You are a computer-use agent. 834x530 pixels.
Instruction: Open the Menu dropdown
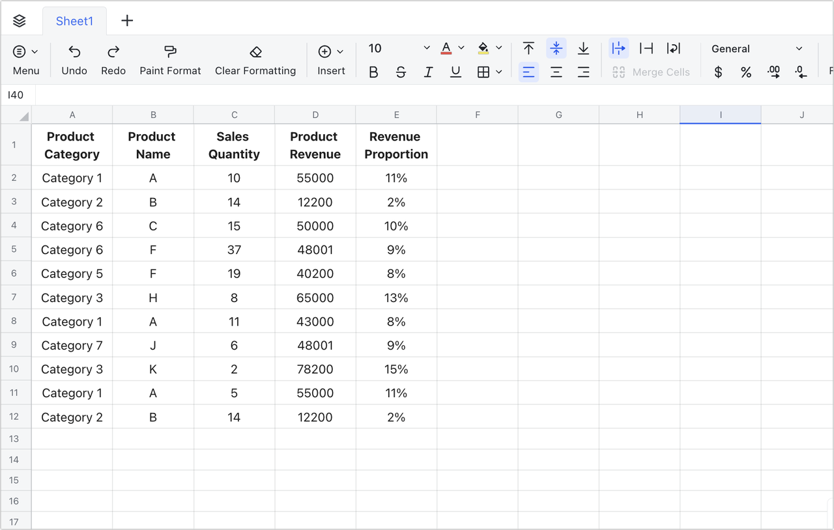[25, 51]
